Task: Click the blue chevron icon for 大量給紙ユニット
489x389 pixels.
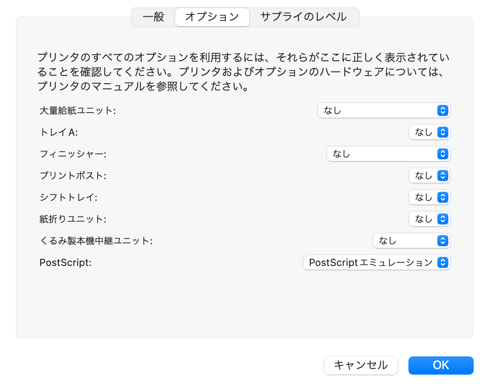Action: click(443, 110)
